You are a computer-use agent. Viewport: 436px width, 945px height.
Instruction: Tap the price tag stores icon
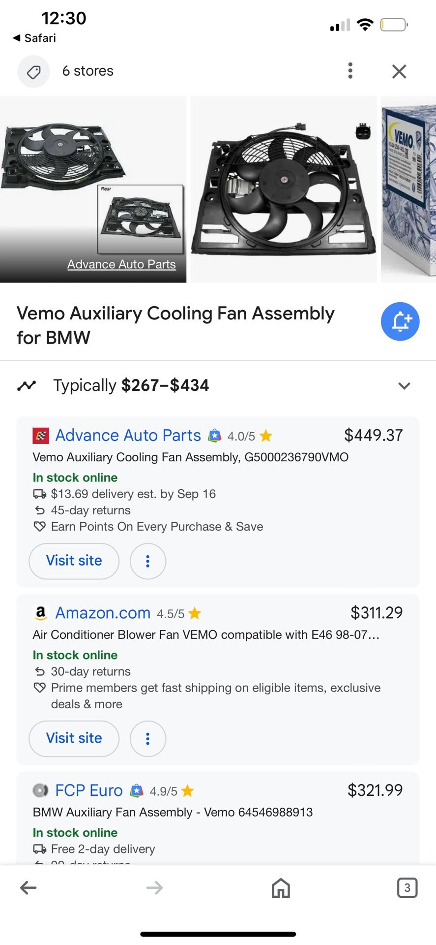[33, 72]
